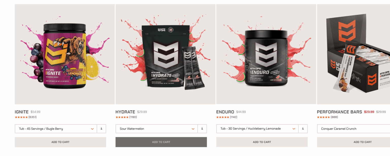Image resolution: width=390 pixels, height=156 pixels.
Task: Add Performance Bars to cart
Action: [x=353, y=142]
